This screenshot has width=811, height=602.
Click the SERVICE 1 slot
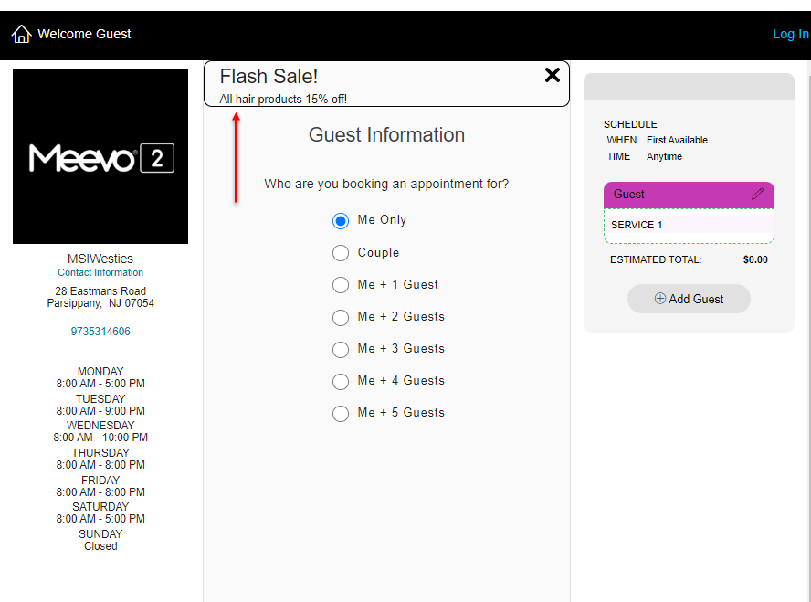(x=688, y=226)
